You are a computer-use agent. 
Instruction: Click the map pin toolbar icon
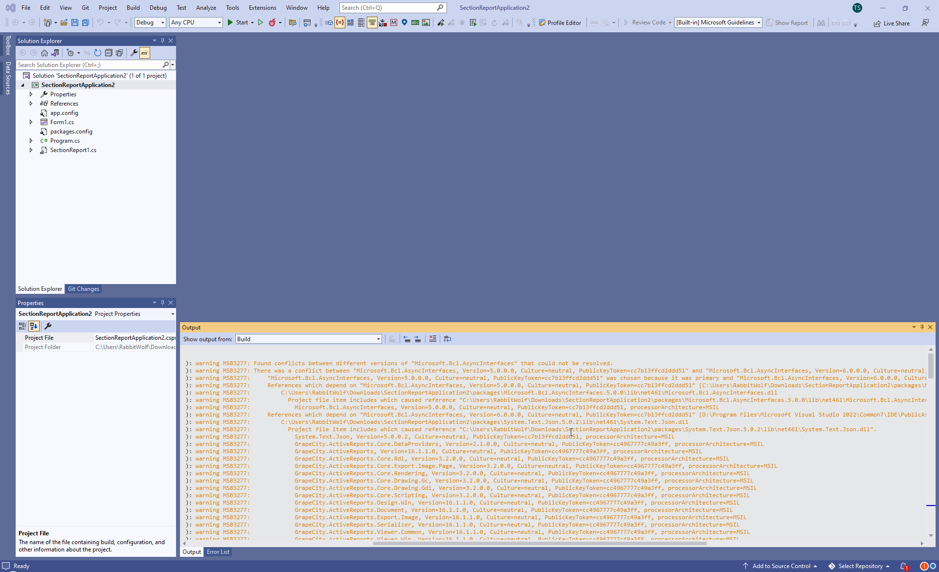click(404, 22)
